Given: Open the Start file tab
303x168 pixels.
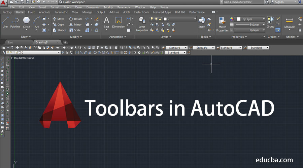Looking at the screenshot, I should point(10,42).
